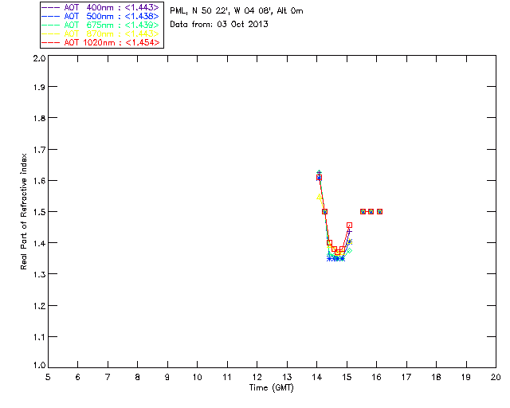This screenshot has width=510, height=408.
Task: Click the x-axis tick label 17
Action: point(406,377)
